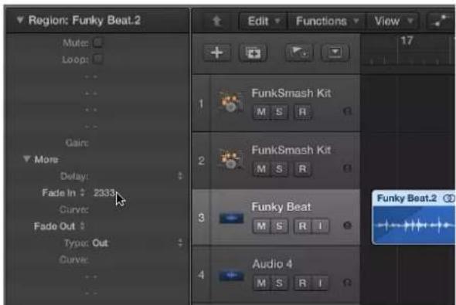Click the duplicate track button
This screenshot has width=456, height=305.
point(253,53)
